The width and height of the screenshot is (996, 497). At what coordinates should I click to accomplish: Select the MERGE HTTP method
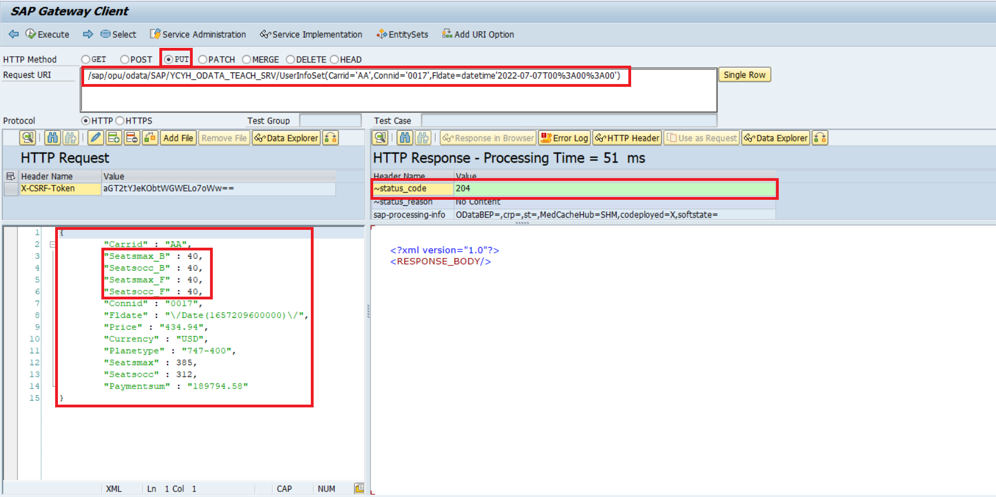[x=246, y=60]
